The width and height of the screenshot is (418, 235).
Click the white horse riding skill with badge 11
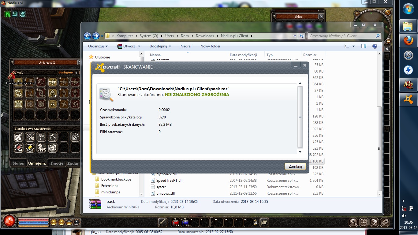pos(41,147)
